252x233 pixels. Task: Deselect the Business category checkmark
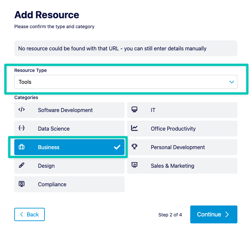coord(117,147)
